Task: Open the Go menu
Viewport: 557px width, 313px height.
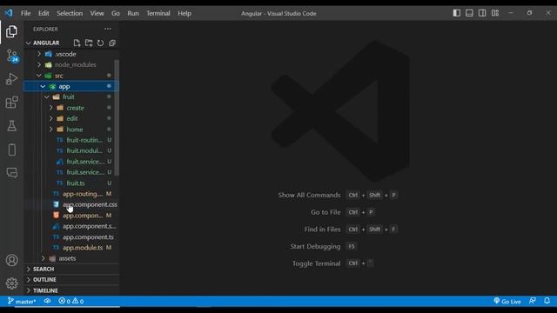Action: coord(116,14)
